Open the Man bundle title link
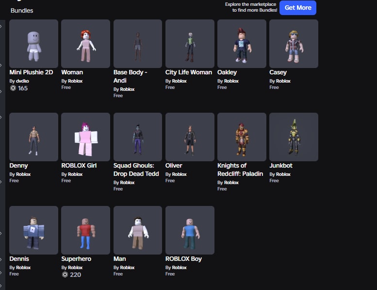377x290 pixels. click(x=119, y=259)
